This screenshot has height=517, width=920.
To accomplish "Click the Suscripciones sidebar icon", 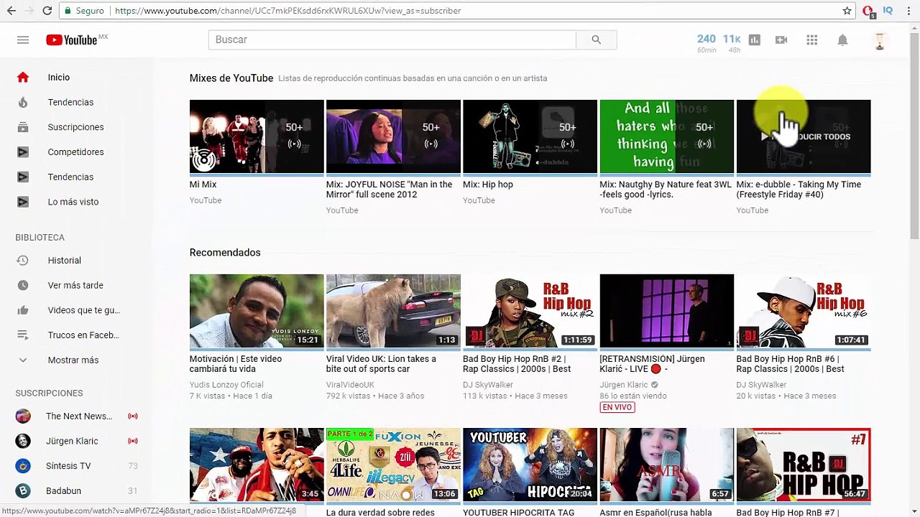I will pyautogui.click(x=23, y=127).
